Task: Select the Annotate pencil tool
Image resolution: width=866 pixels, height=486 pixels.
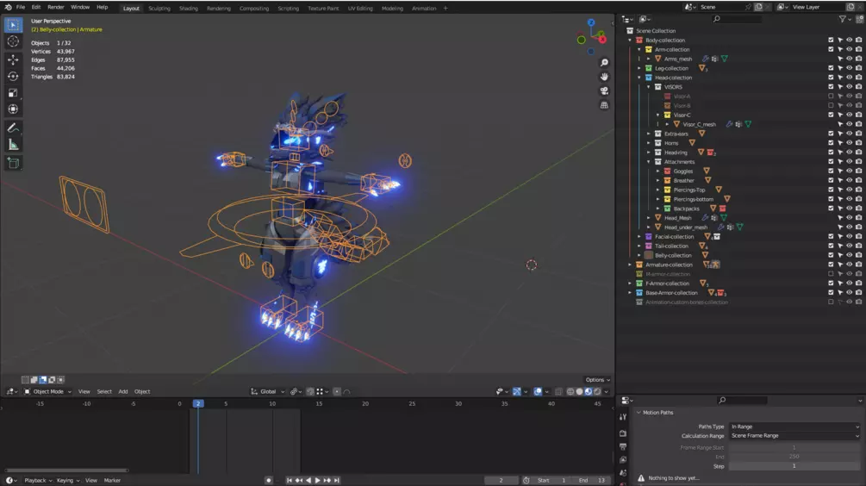Action: pyautogui.click(x=13, y=128)
